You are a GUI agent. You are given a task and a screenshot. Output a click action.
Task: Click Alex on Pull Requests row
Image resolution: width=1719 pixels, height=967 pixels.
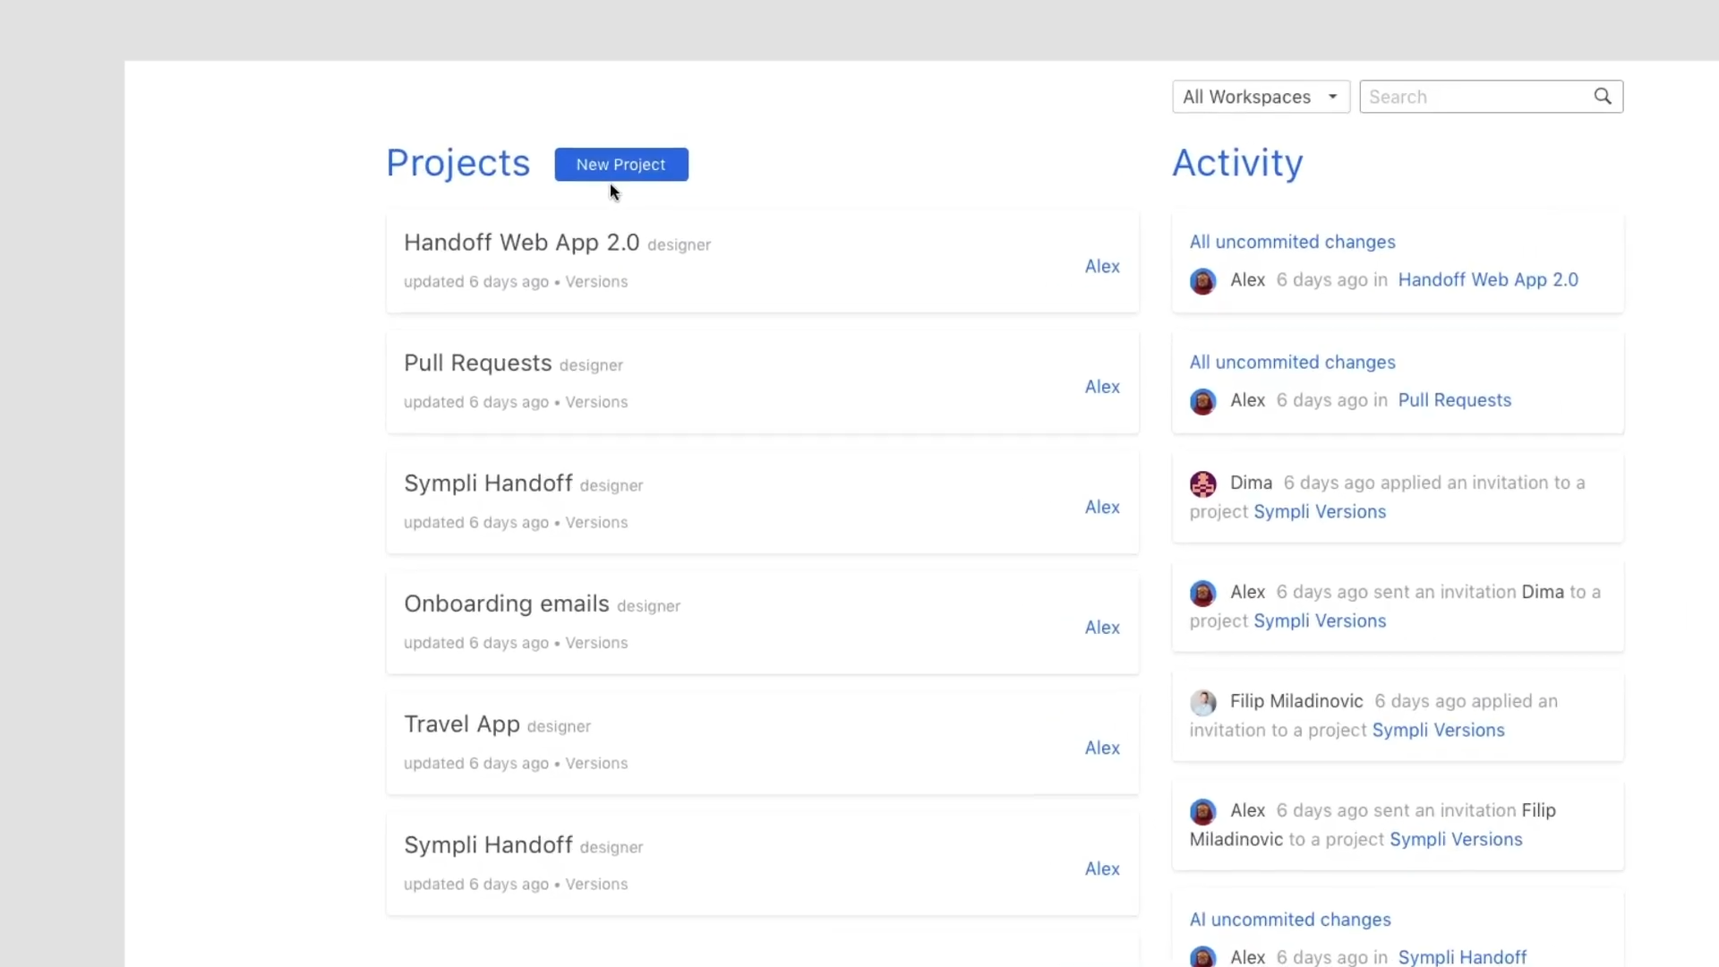1102,387
